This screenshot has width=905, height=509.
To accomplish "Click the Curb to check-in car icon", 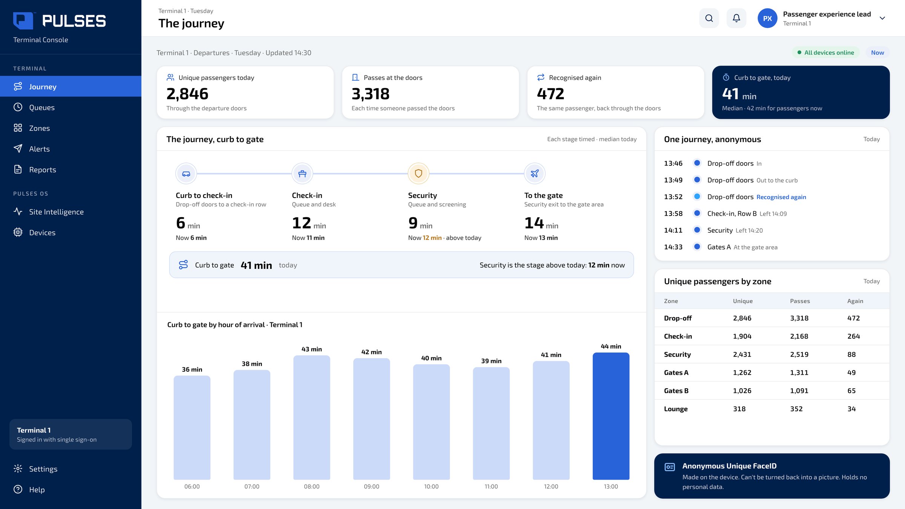I will [186, 173].
